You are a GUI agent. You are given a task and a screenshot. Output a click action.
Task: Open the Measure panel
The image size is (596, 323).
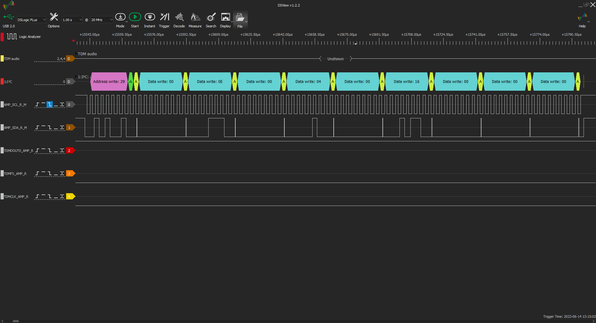tap(195, 20)
